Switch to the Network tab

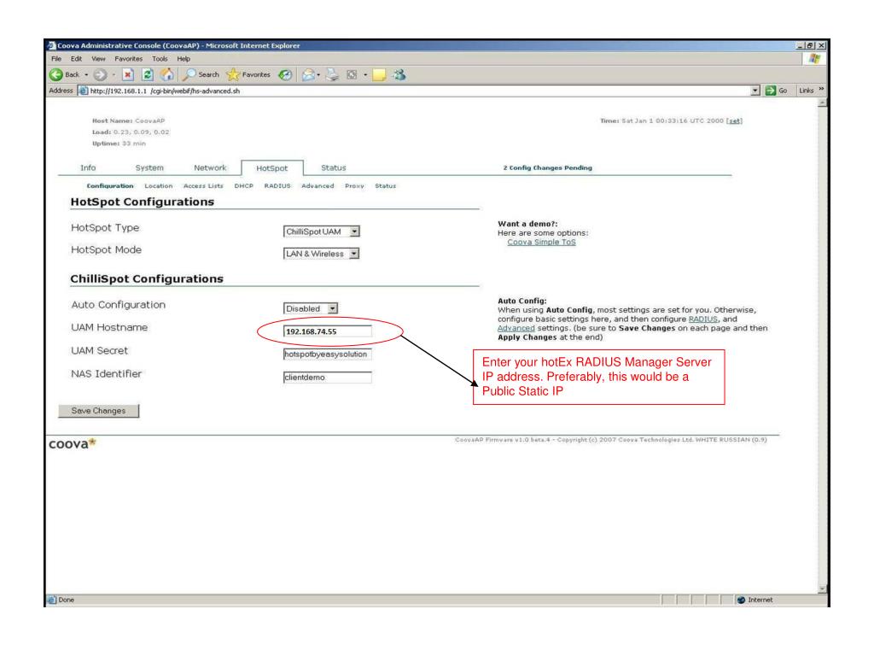pos(210,168)
